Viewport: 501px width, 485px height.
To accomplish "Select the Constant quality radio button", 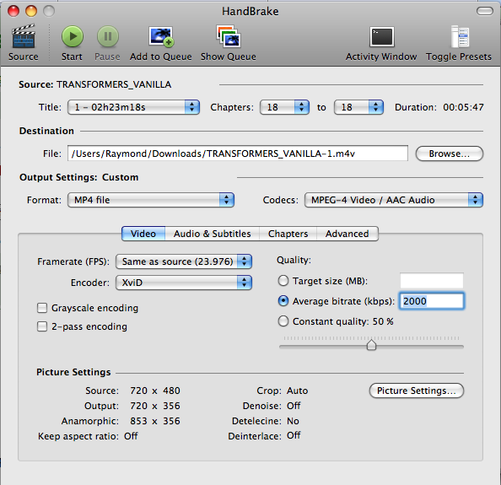I will click(283, 321).
